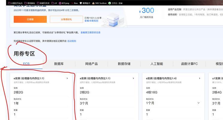The width and height of the screenshot is (223, 120).
Task: Open the KEY.png bookmark
Action: point(64,3)
